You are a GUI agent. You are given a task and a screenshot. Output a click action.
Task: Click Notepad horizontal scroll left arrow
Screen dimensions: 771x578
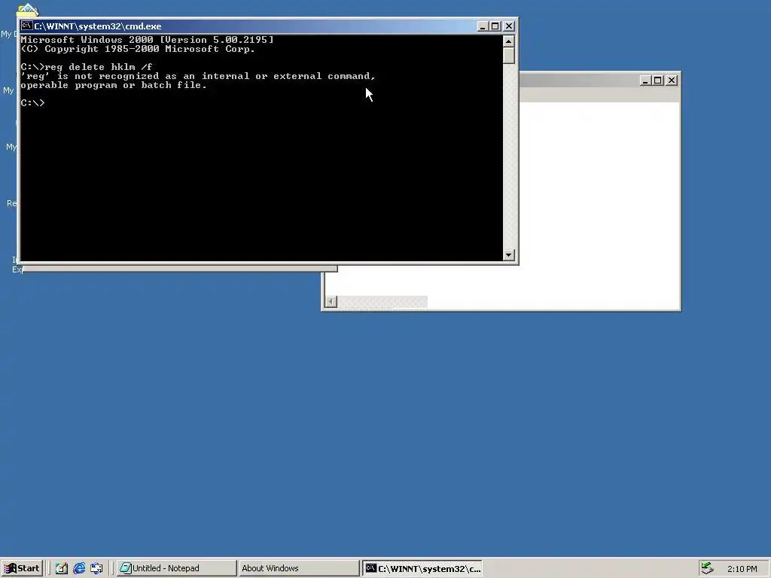331,301
